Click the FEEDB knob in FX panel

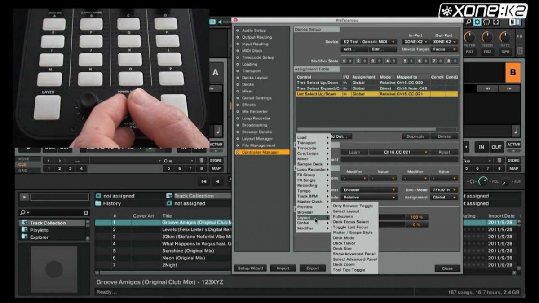pyautogui.click(x=487, y=37)
